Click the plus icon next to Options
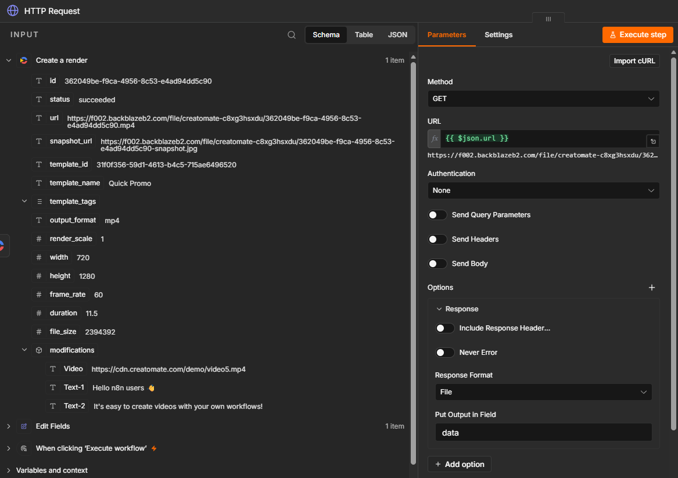This screenshot has height=478, width=678. coord(652,287)
